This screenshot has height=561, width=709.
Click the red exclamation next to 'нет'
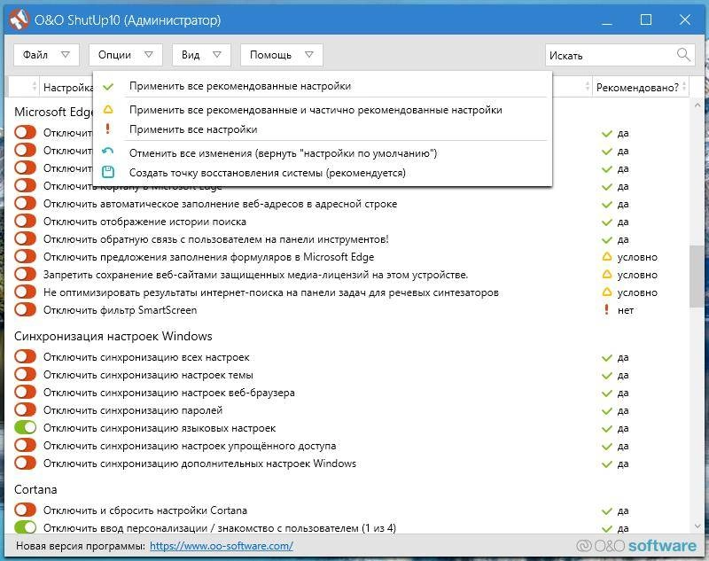click(x=606, y=309)
